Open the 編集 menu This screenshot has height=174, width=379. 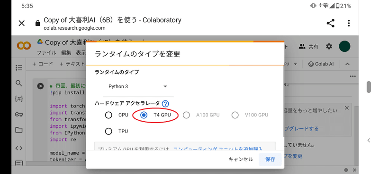tap(66, 53)
